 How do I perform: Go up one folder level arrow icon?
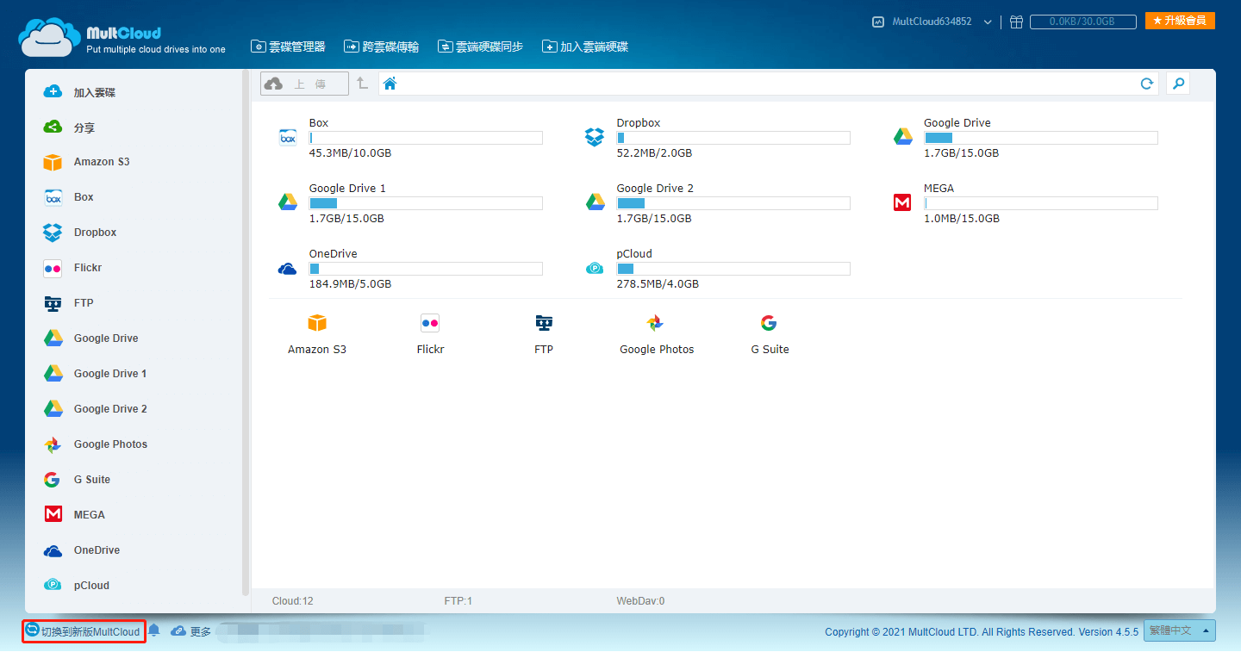pyautogui.click(x=362, y=84)
